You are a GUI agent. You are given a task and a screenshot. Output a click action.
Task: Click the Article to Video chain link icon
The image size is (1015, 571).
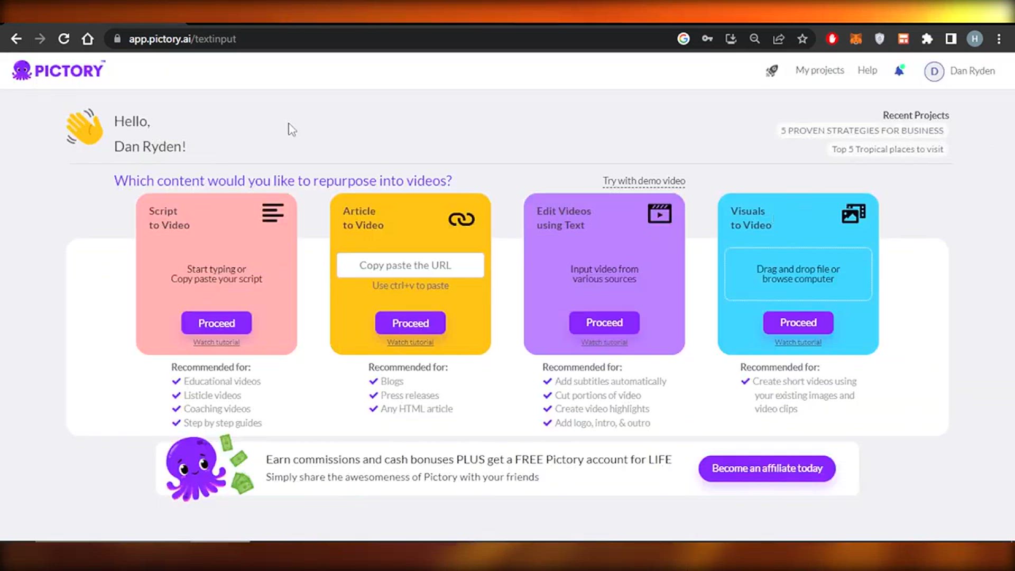click(x=462, y=219)
